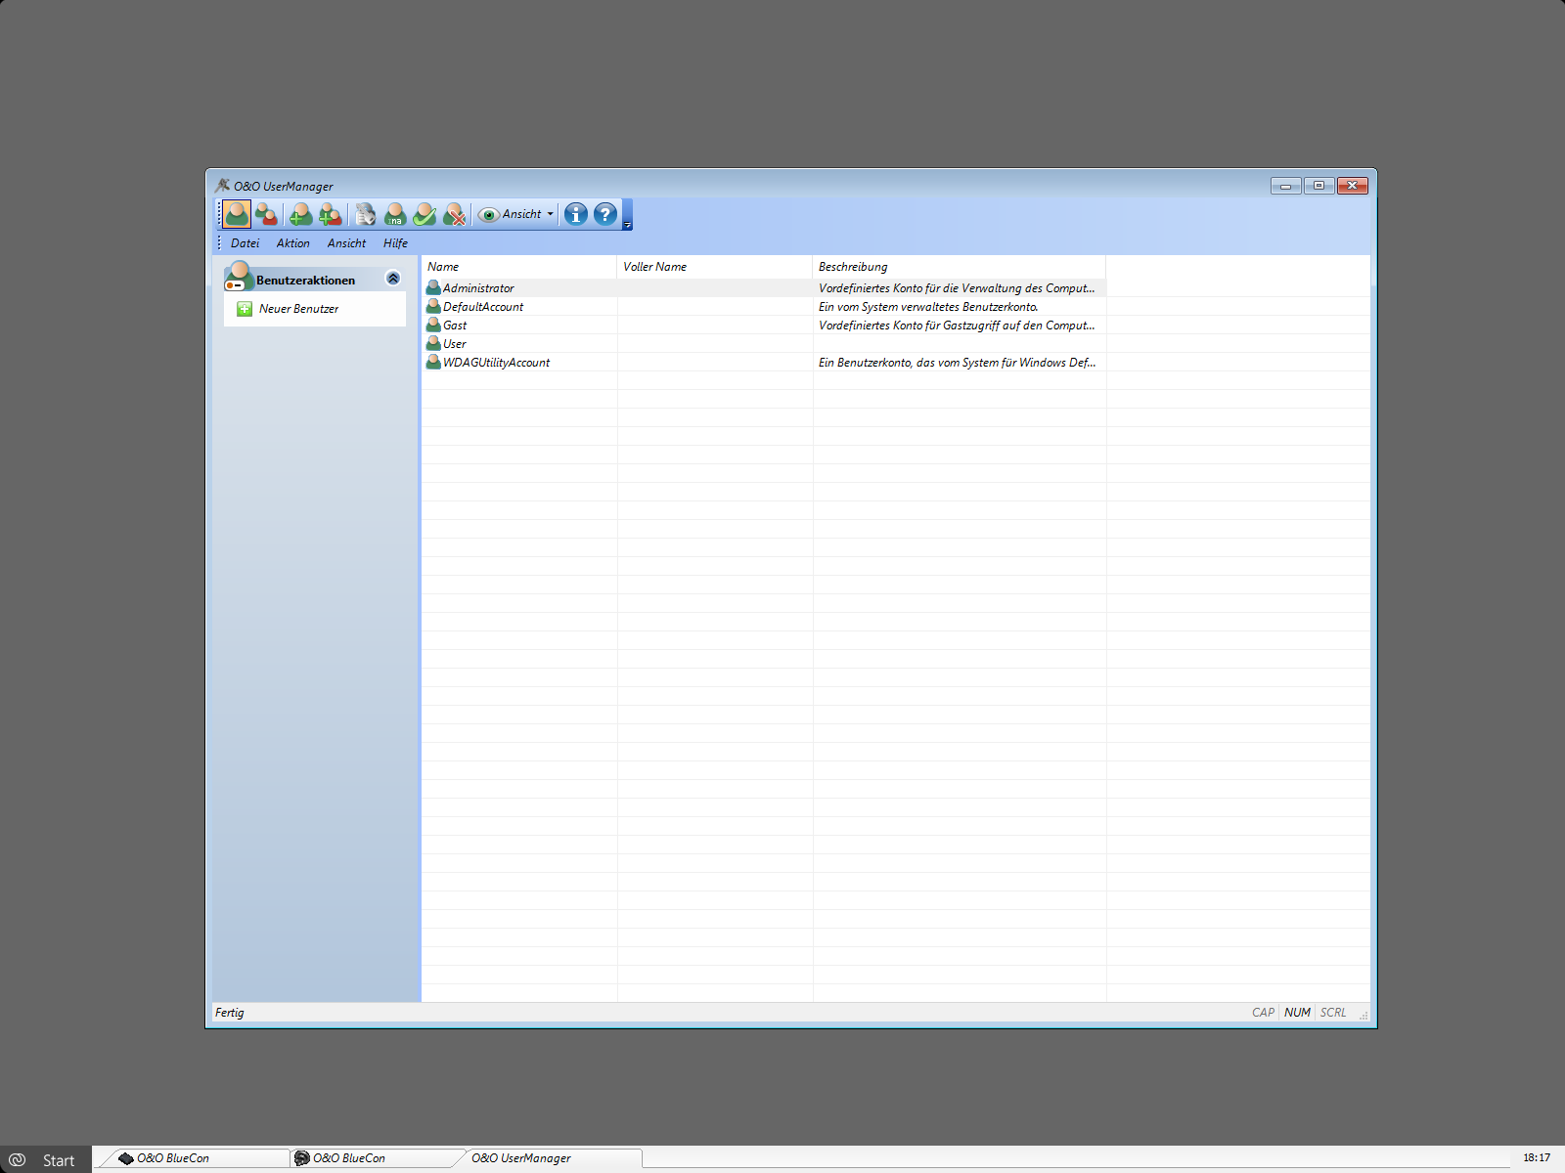Image resolution: width=1565 pixels, height=1173 pixels.
Task: Select the Gast user row
Action: tap(764, 326)
